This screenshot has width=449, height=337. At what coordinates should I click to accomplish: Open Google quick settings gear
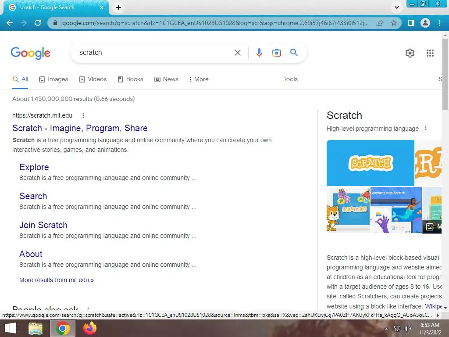[410, 53]
